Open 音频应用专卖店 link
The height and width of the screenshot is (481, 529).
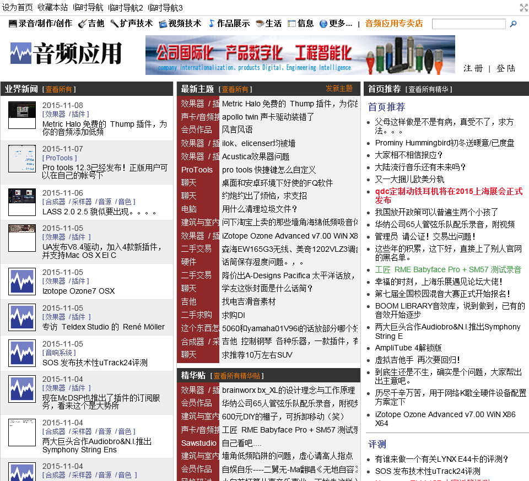click(393, 23)
